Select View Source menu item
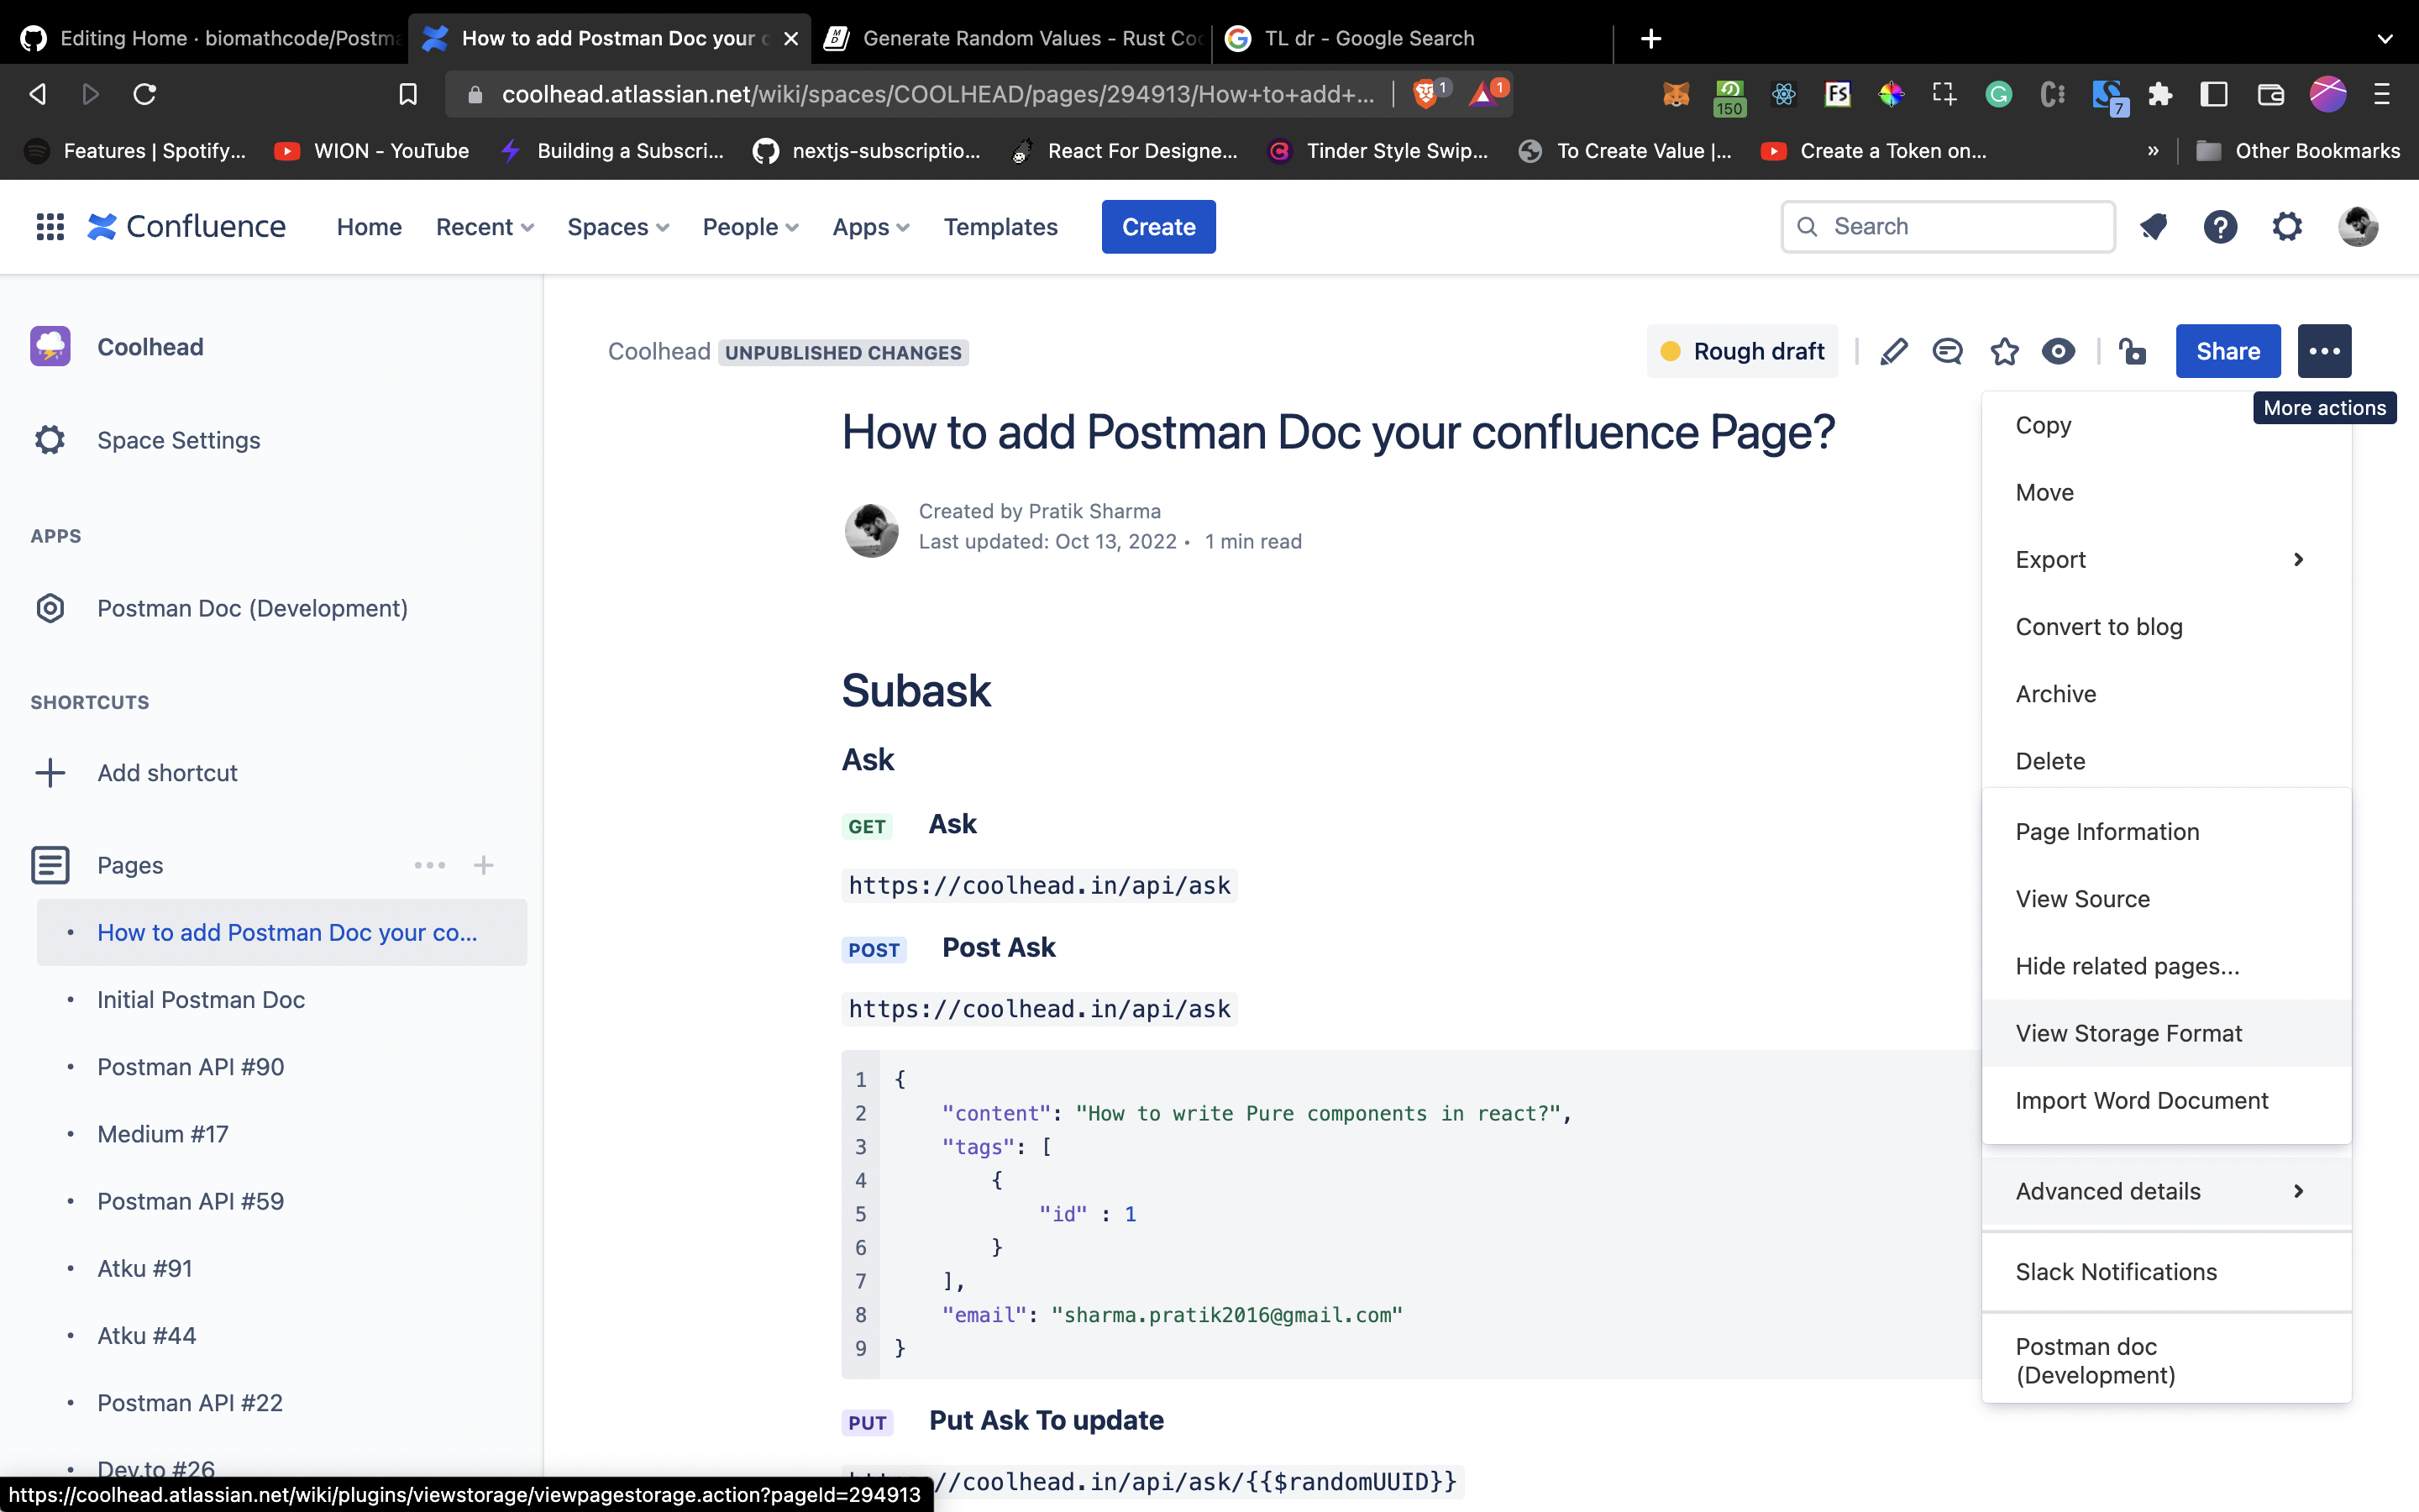The height and width of the screenshot is (1512, 2419). (2166, 898)
